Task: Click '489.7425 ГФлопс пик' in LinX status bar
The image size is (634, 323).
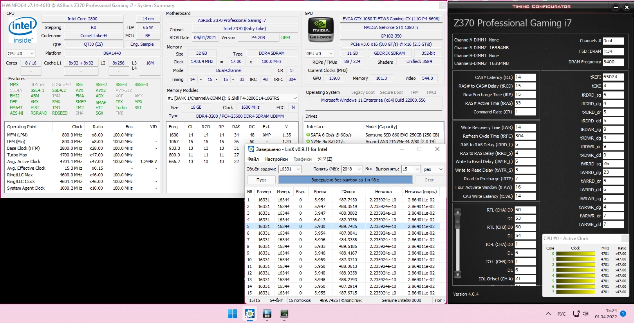Action: pos(341,300)
